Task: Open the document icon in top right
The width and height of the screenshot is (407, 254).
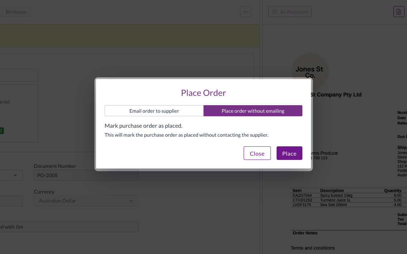Action: click(399, 12)
